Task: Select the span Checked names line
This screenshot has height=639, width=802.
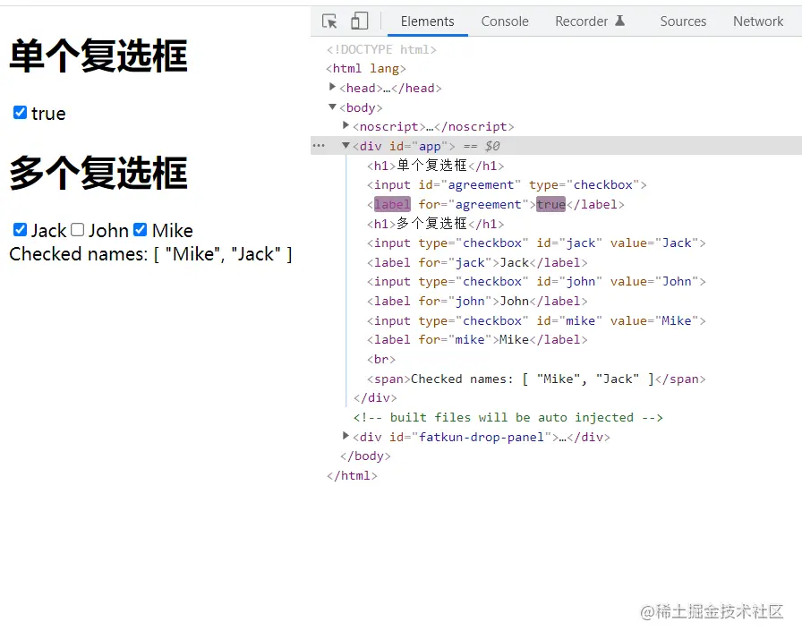Action: pyautogui.click(x=536, y=379)
